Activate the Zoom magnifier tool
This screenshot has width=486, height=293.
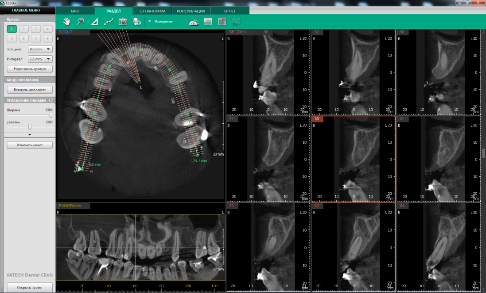[x=80, y=21]
